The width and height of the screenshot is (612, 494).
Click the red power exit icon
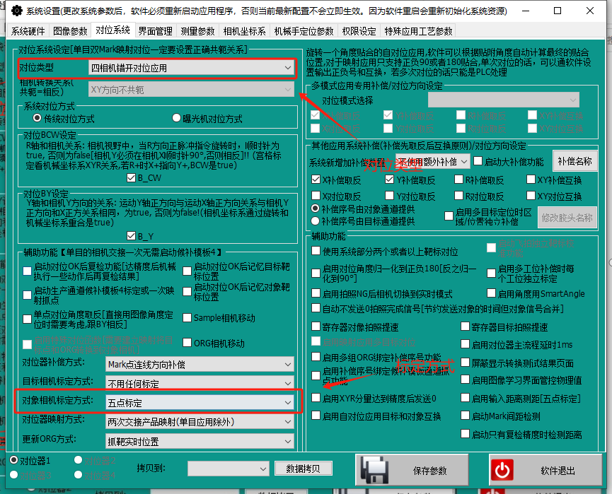pos(503,471)
